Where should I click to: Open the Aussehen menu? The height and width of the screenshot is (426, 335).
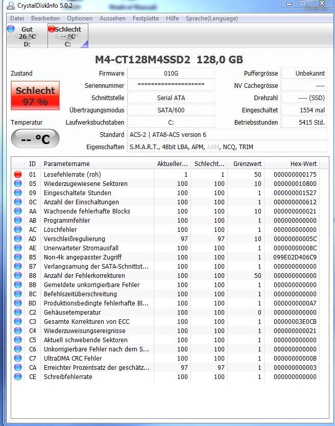(112, 18)
